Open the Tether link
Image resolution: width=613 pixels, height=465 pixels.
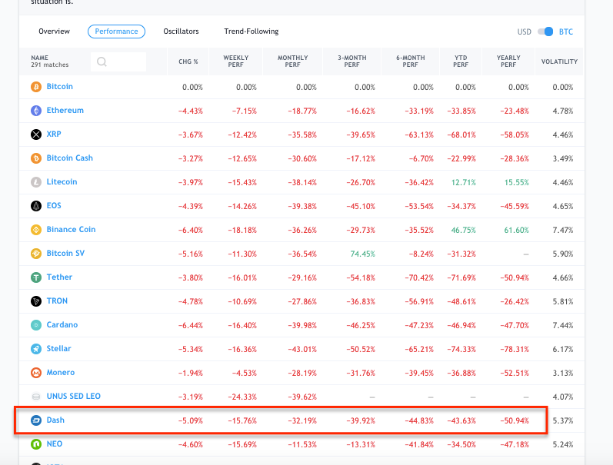[59, 277]
